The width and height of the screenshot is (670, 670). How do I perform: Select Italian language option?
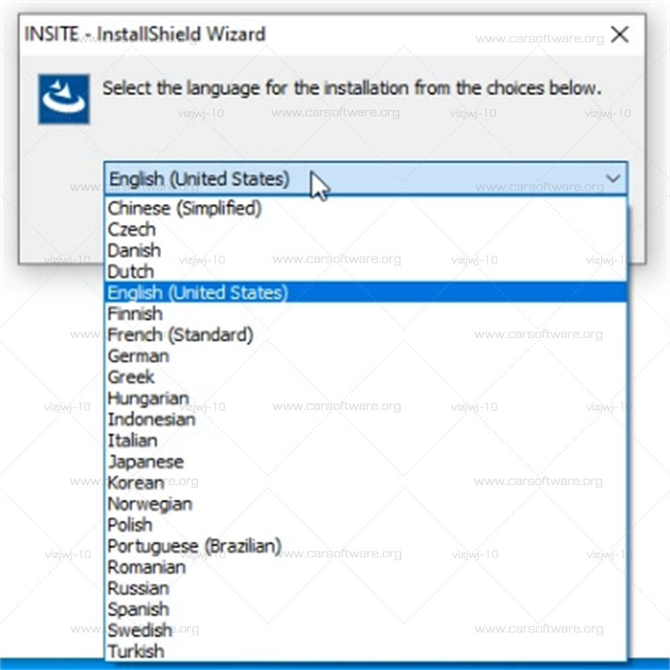pos(366,441)
